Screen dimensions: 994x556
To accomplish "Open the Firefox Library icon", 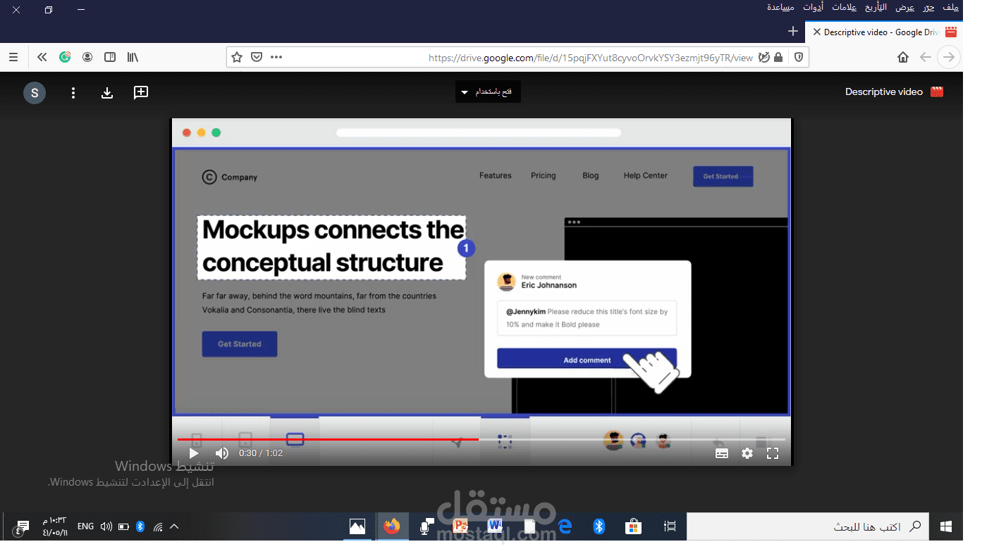I will (x=133, y=57).
